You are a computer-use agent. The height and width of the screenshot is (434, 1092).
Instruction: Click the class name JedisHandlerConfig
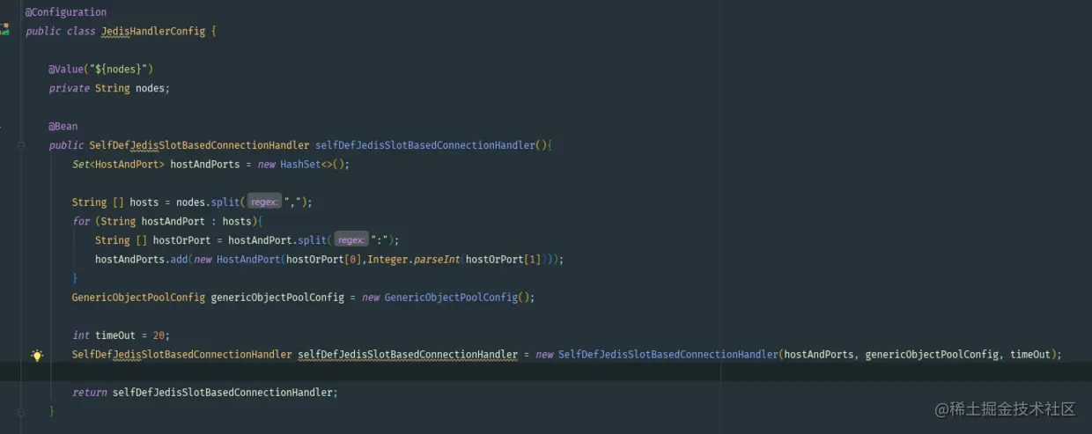[153, 32]
